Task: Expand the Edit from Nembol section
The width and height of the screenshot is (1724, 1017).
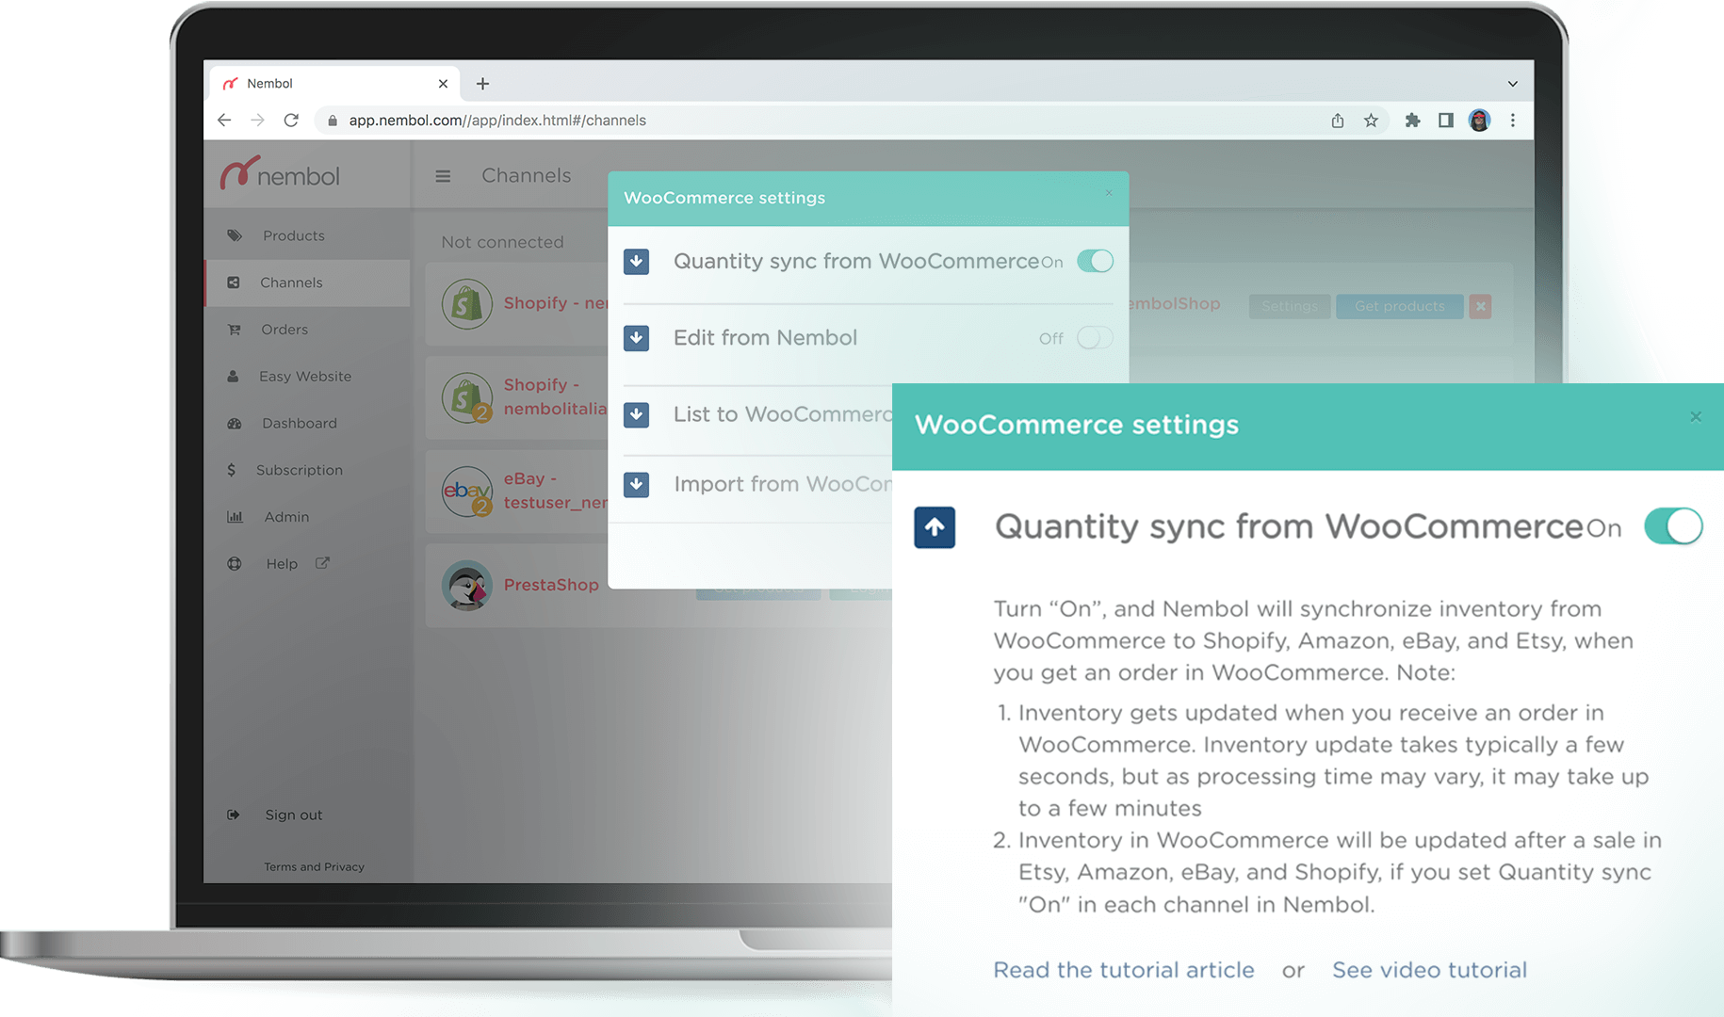Action: tap(637, 338)
